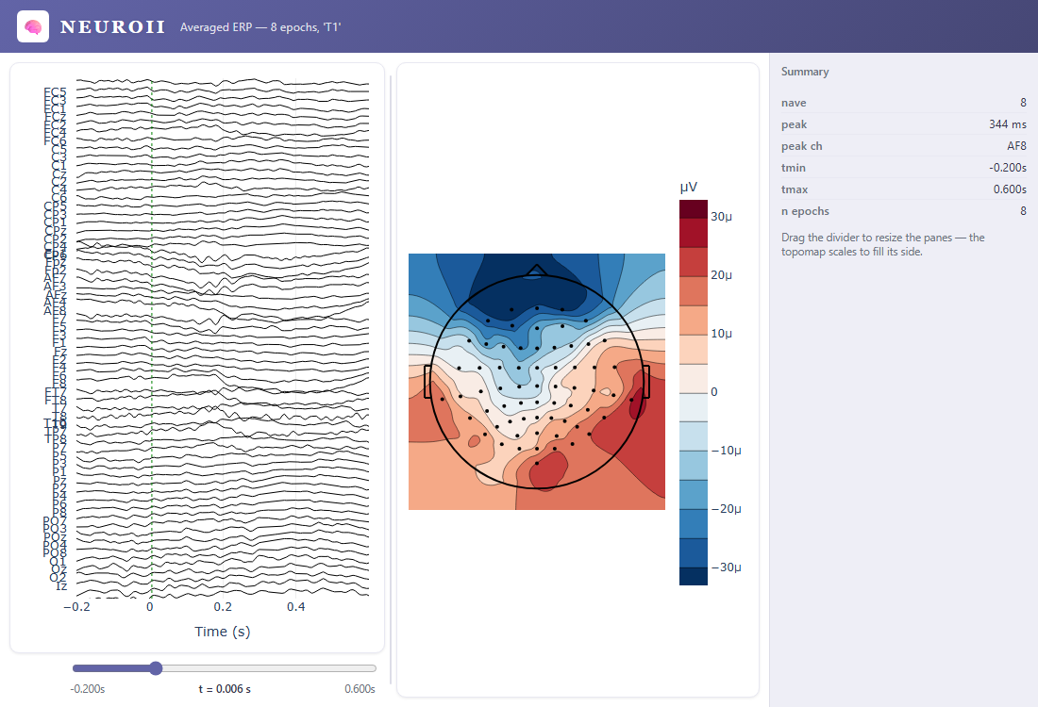Click the '0.600s' tmax value in Summary
The width and height of the screenshot is (1038, 707).
point(1010,189)
